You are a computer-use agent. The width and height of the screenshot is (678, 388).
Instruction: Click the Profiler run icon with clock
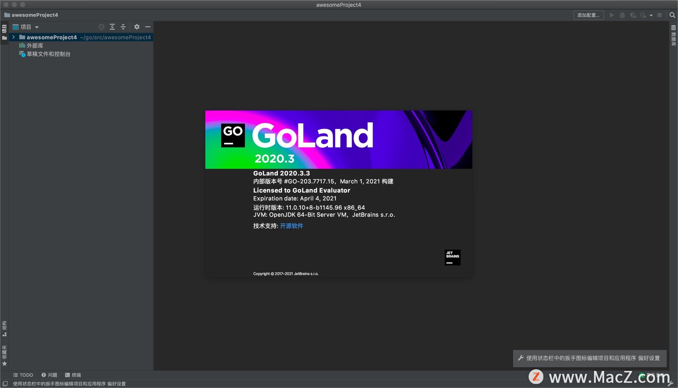coord(643,15)
